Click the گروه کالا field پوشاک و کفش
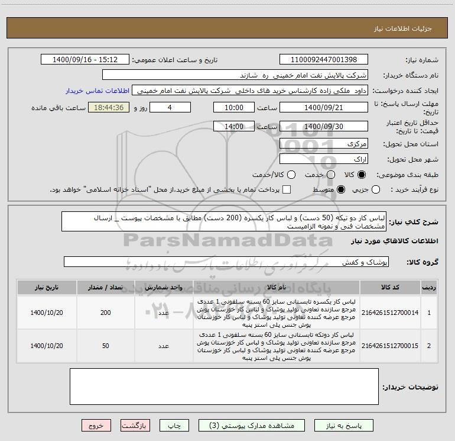The image size is (455, 441). [x=226, y=262]
